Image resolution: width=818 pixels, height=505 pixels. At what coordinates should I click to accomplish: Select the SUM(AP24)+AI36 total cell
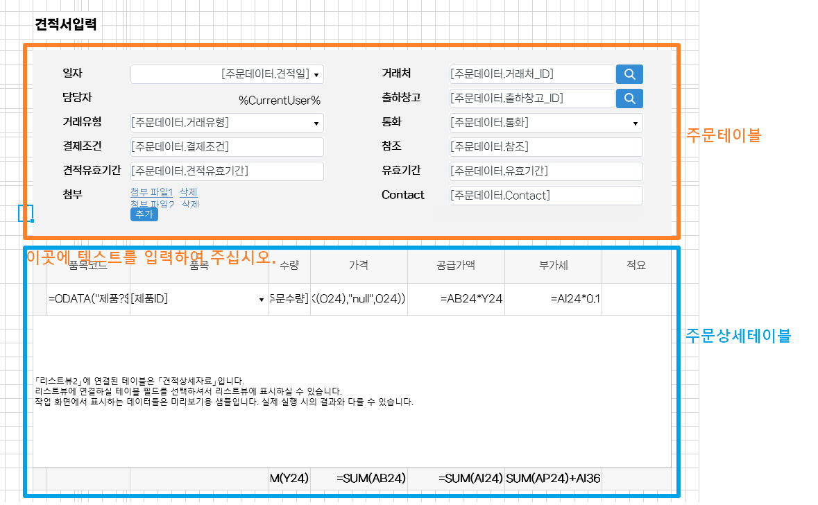(x=554, y=479)
